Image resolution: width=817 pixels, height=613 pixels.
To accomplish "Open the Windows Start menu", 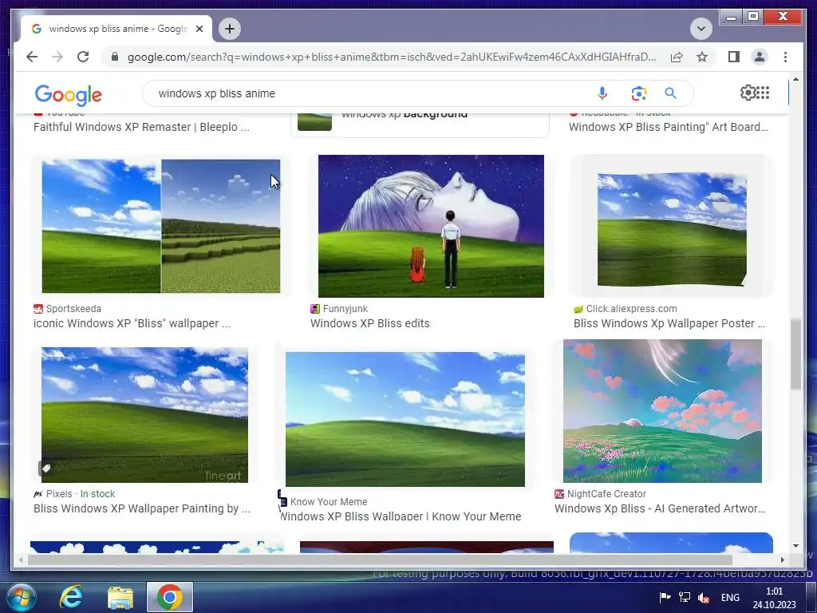I will click(21, 597).
